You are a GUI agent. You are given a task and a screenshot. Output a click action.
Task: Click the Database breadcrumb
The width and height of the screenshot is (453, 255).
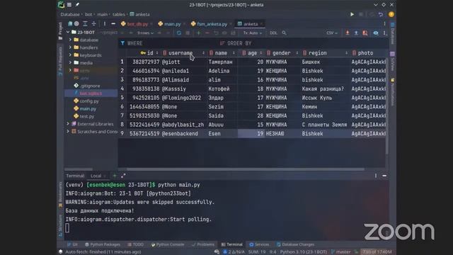70,14
